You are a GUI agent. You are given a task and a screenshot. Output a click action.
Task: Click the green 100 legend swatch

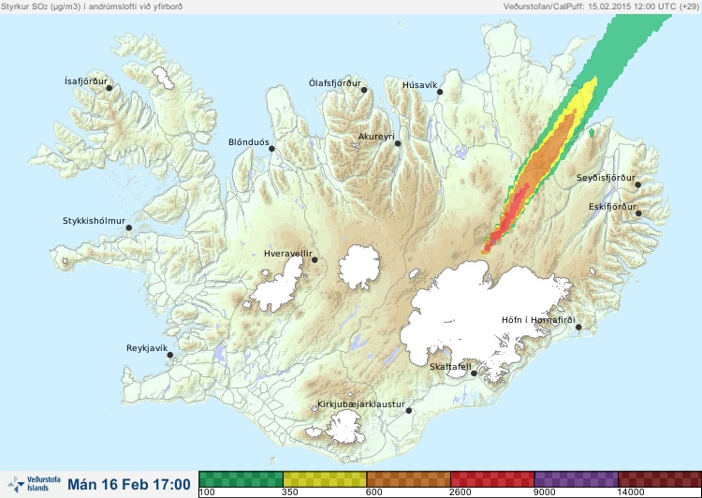point(241,479)
